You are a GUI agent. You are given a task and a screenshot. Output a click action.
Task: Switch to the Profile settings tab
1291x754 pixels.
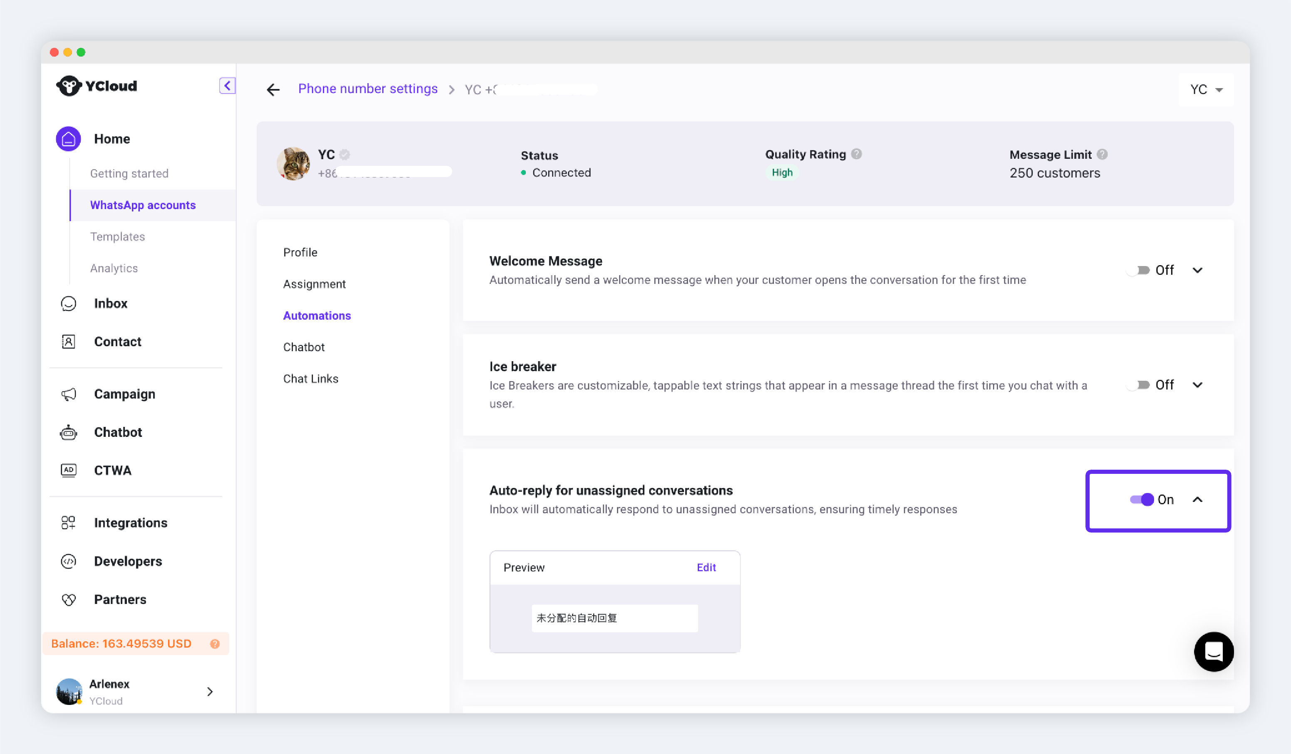pos(300,252)
